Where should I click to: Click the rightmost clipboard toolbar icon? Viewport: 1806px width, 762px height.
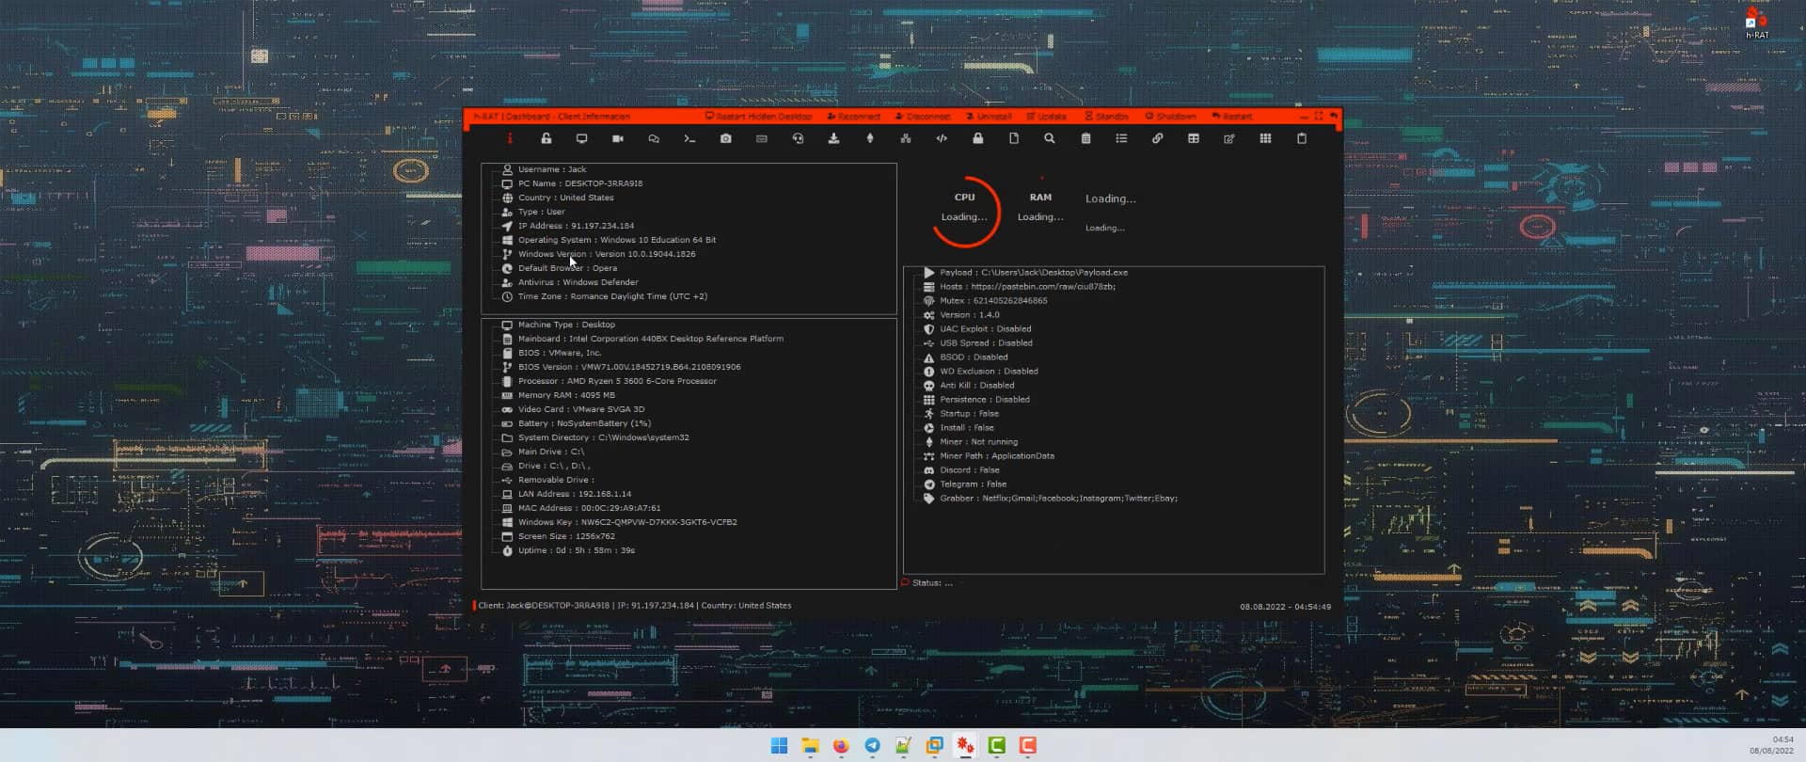coord(1302,138)
